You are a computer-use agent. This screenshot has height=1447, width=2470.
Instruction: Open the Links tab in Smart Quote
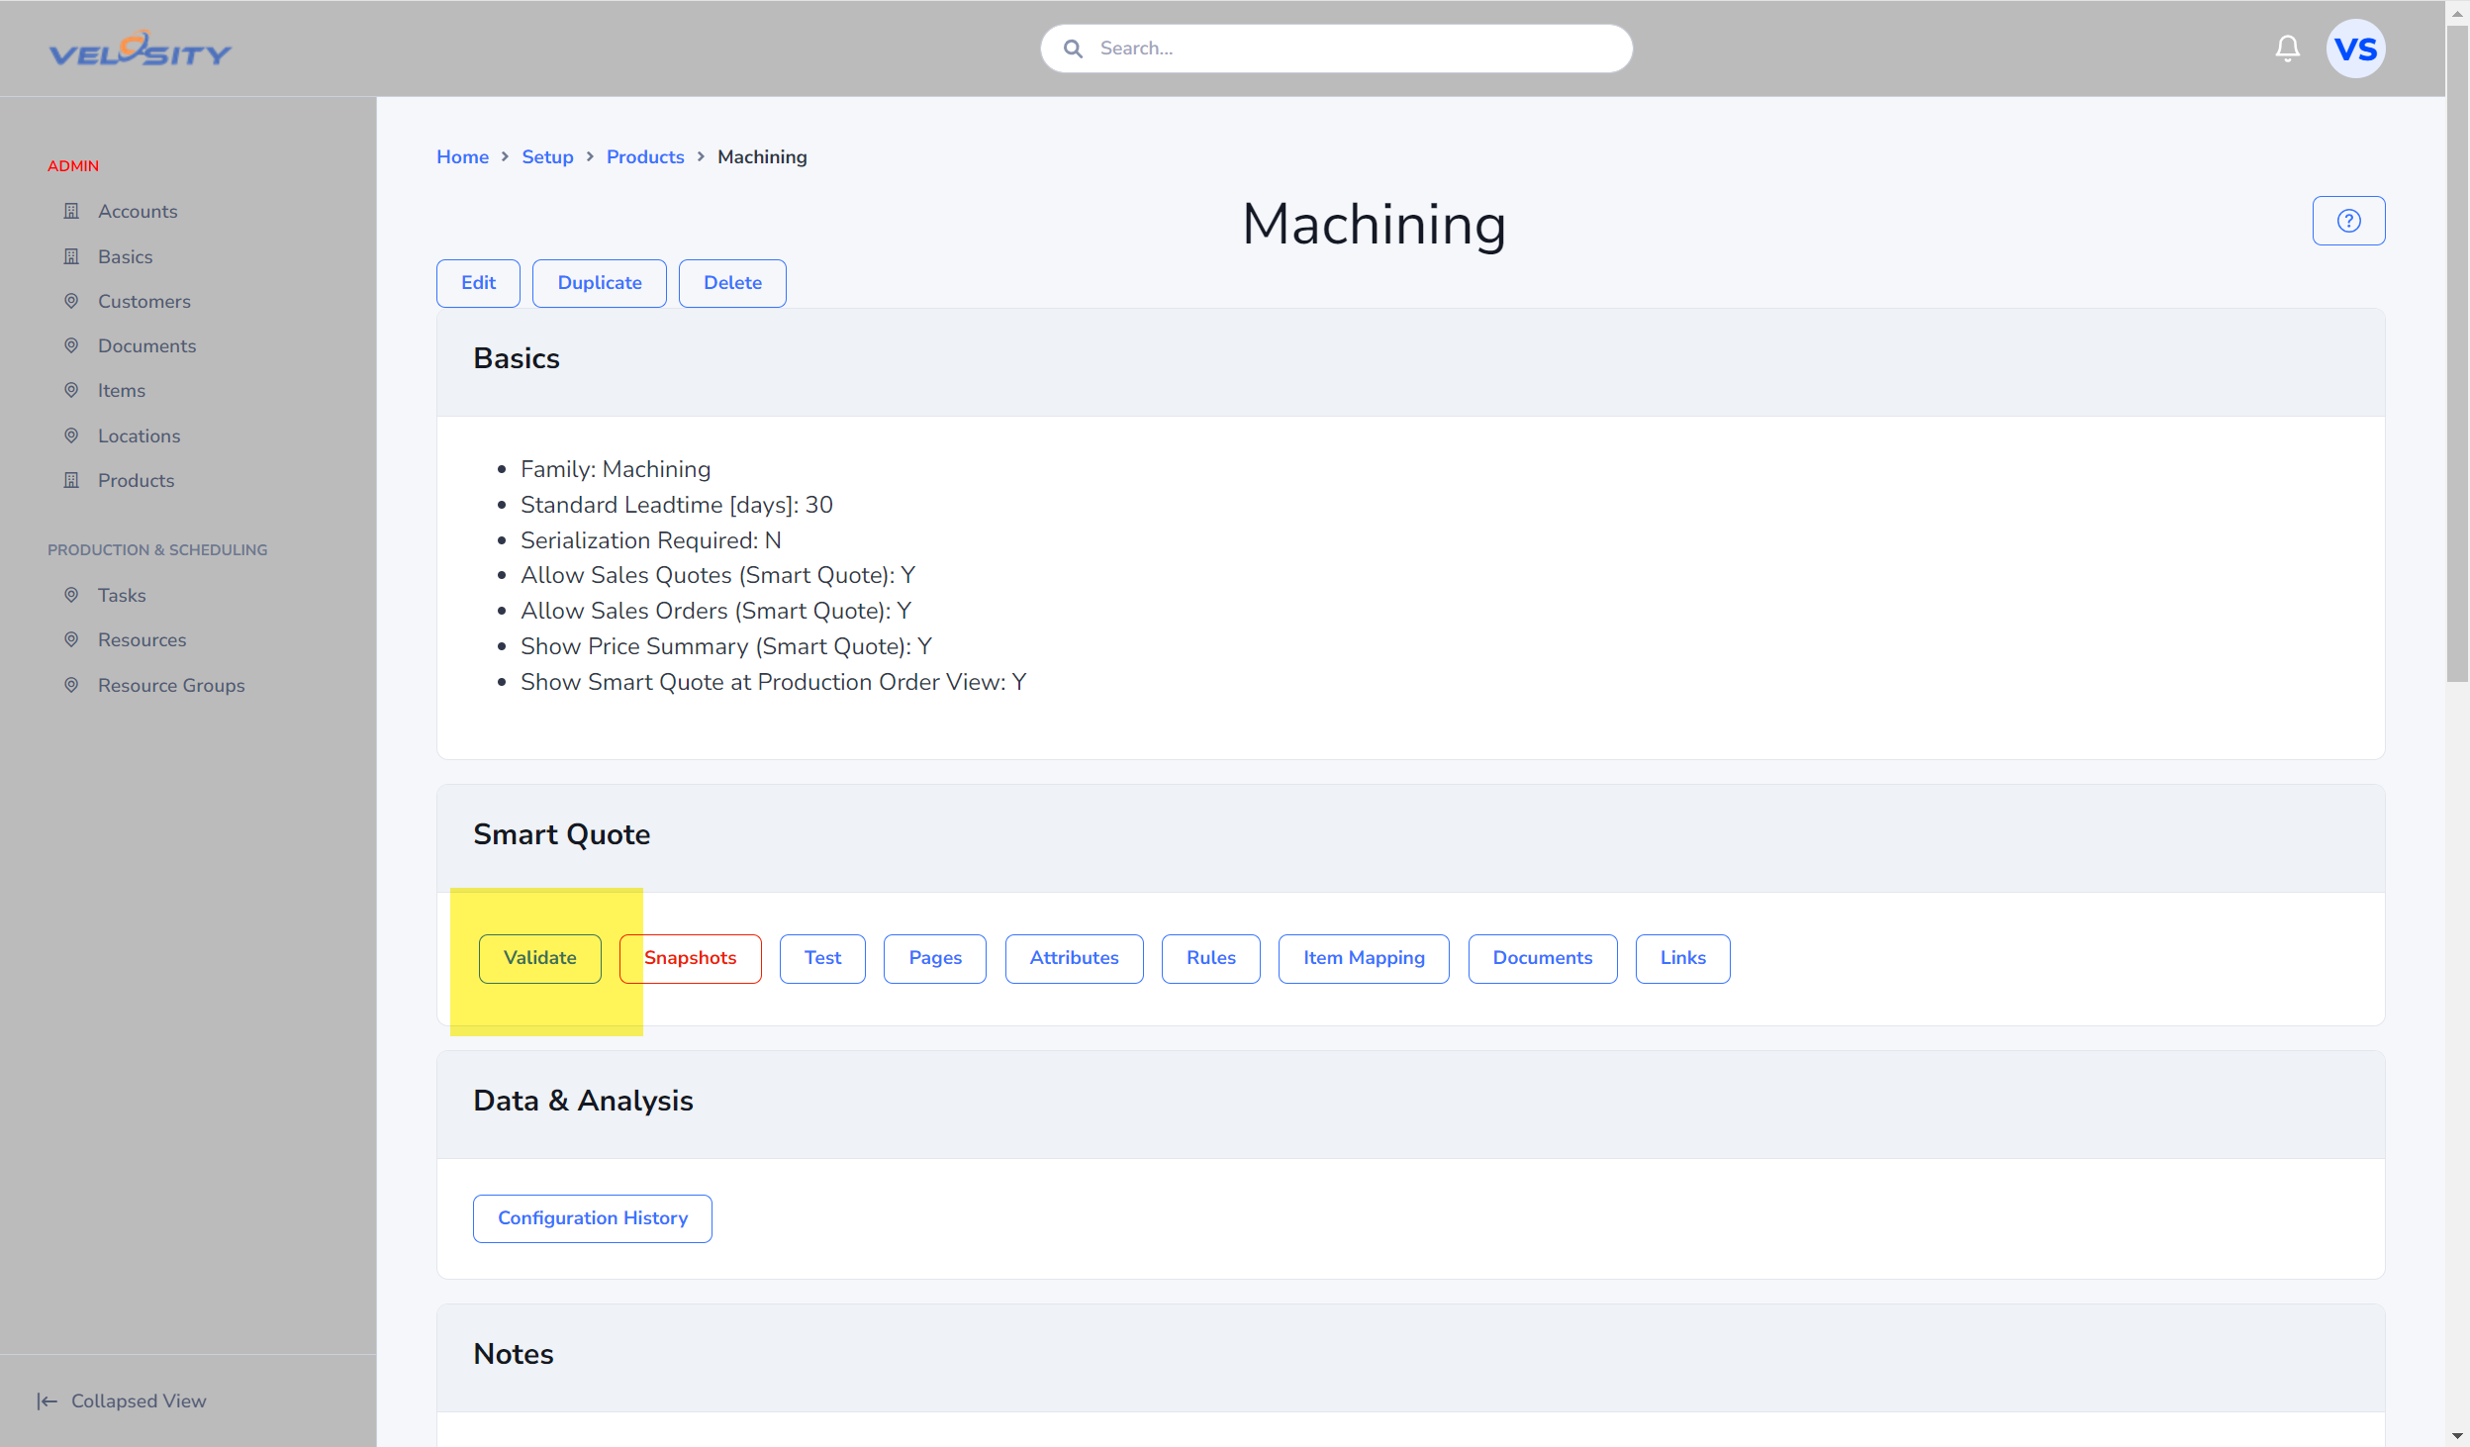1683,958
